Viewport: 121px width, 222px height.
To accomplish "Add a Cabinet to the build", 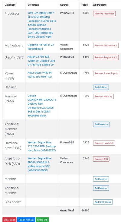I will click(101, 87).
